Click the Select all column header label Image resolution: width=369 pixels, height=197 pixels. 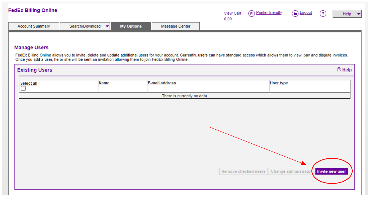click(x=29, y=83)
